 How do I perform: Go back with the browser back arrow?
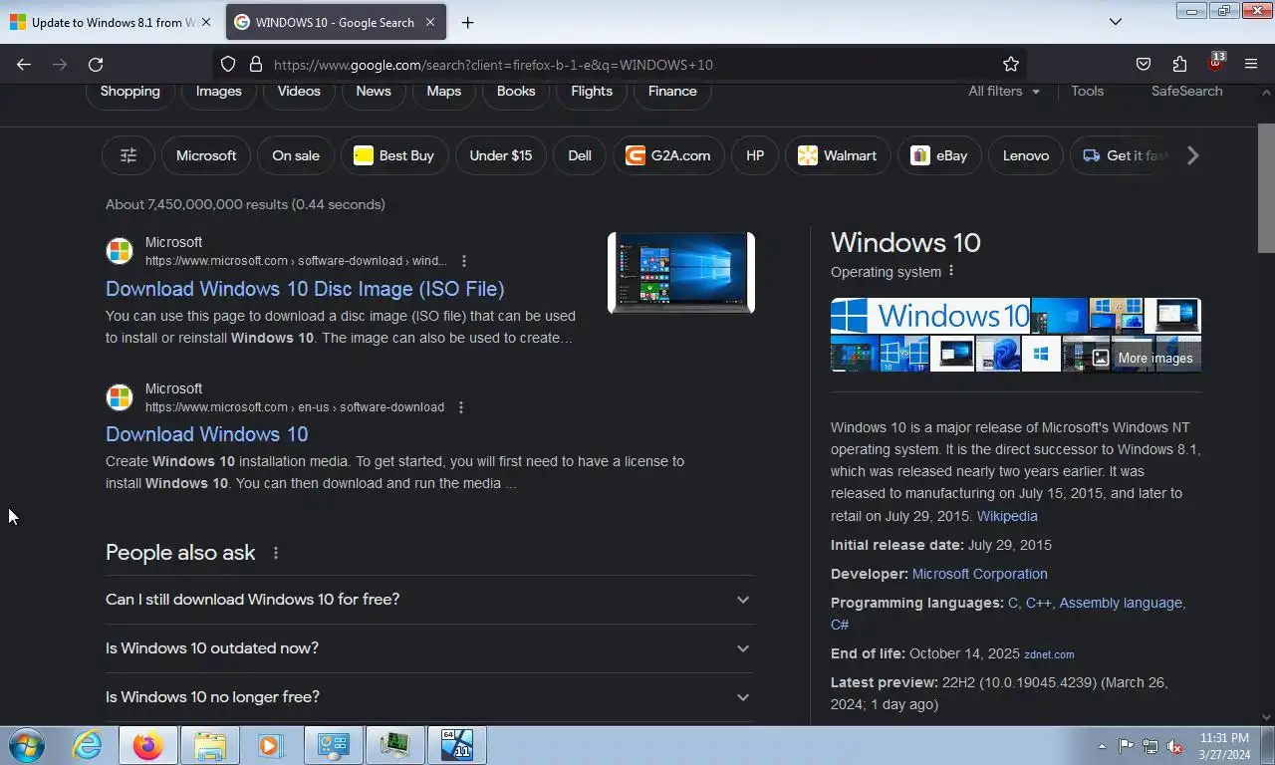point(24,64)
